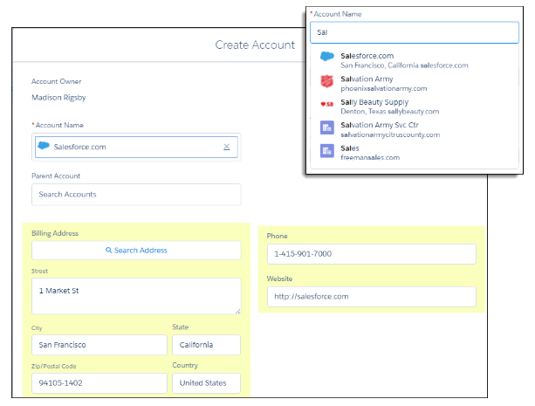Focus the Account Name search box containing Sal

415,32
